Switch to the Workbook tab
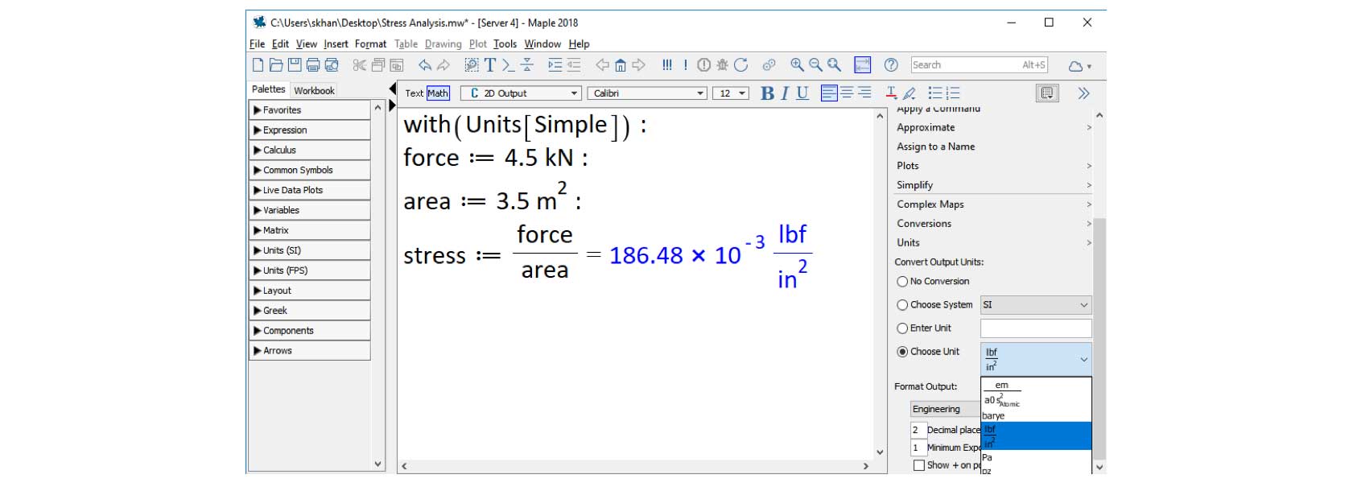 [x=314, y=90]
